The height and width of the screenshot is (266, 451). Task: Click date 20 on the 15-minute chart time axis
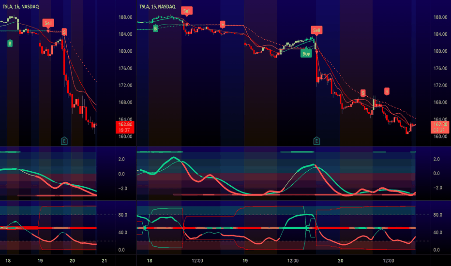pos(341,261)
